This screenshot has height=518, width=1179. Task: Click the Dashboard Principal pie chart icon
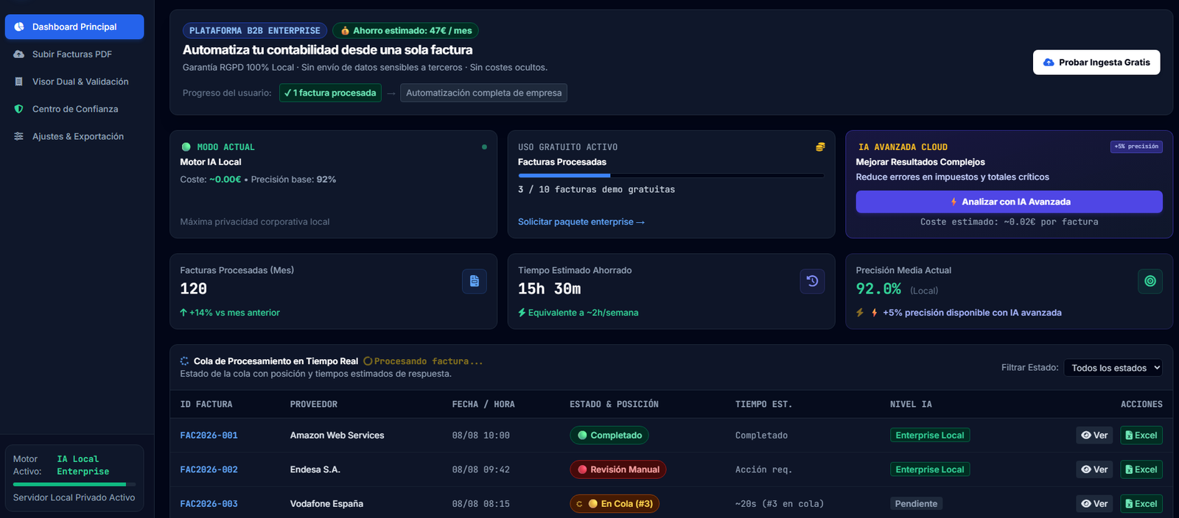tap(19, 26)
